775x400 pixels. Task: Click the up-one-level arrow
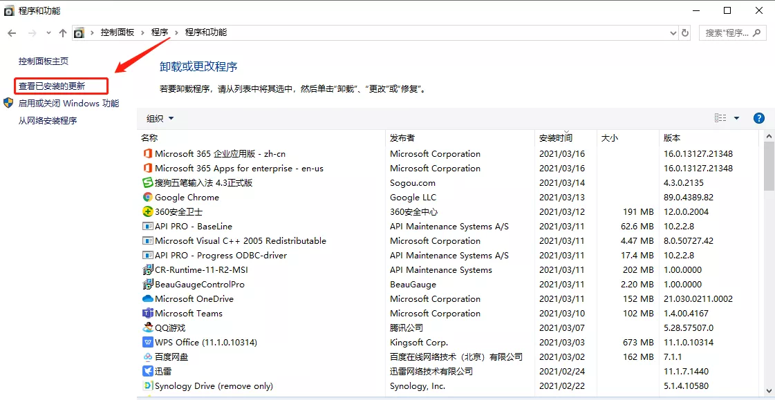click(x=62, y=32)
